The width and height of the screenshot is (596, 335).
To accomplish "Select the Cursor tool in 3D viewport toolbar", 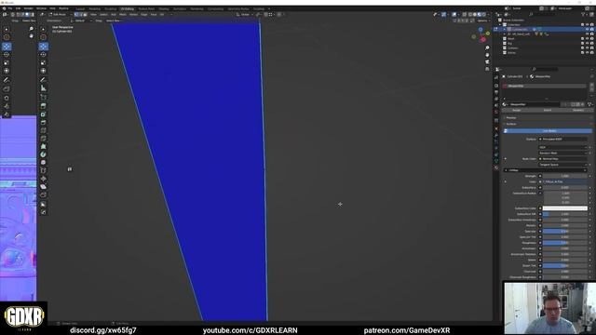I will point(44,37).
